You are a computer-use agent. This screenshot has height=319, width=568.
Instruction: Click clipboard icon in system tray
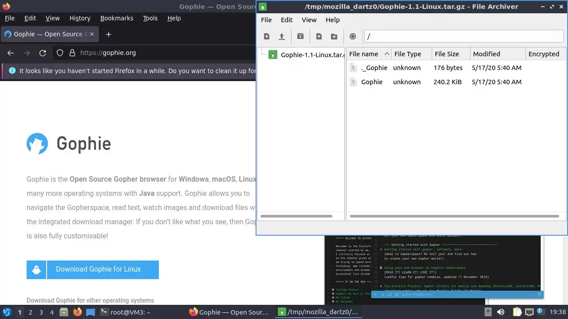(x=517, y=312)
